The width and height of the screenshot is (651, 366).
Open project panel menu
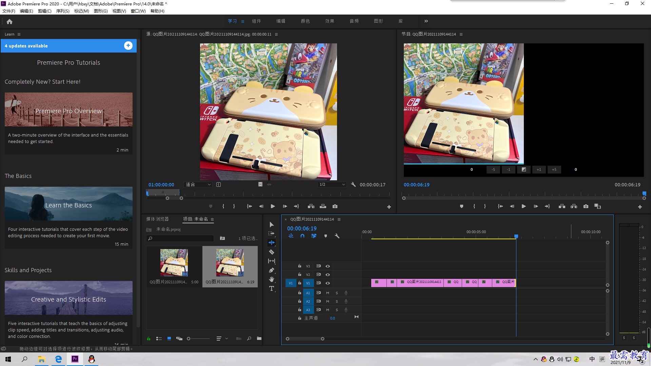[212, 219]
